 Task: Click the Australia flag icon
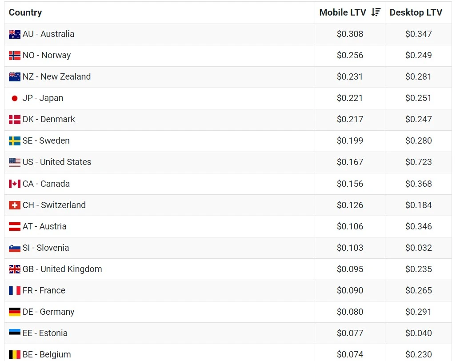[x=15, y=34]
